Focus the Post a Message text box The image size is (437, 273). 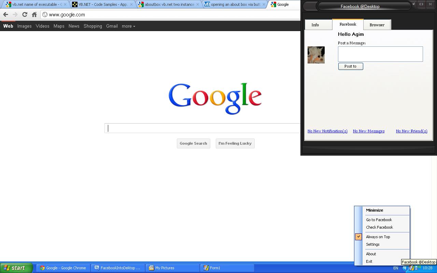tap(380, 54)
